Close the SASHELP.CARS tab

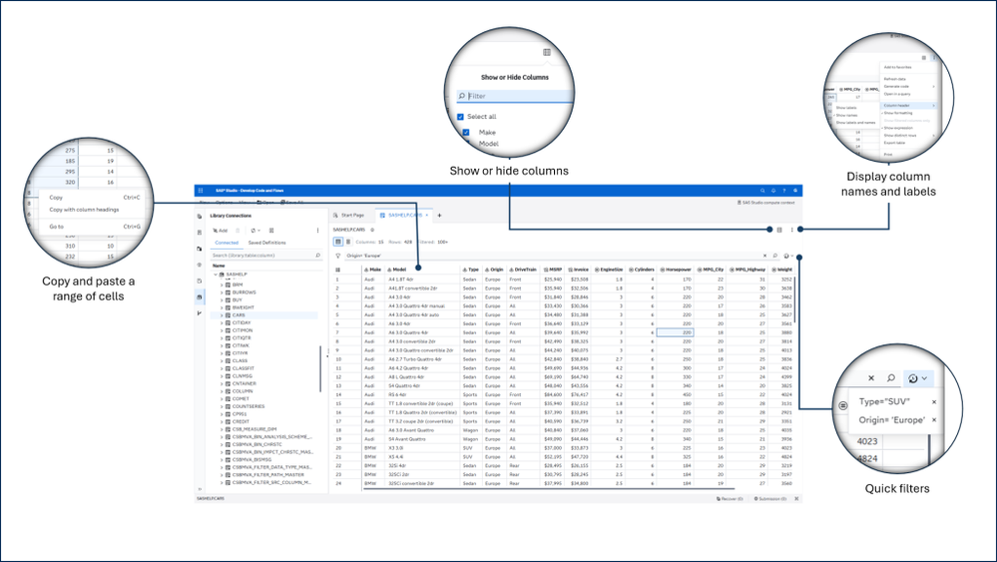tap(427, 216)
